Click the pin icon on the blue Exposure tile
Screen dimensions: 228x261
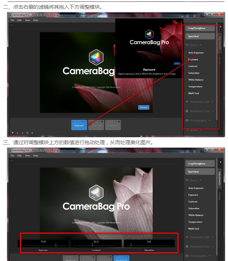point(82,122)
